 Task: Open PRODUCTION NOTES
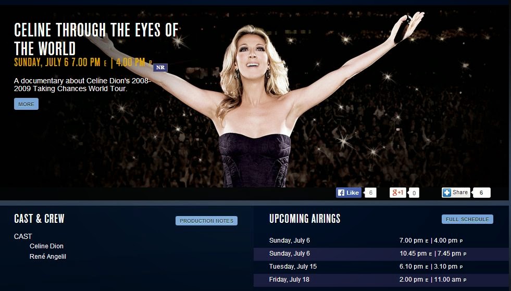pyautogui.click(x=206, y=221)
